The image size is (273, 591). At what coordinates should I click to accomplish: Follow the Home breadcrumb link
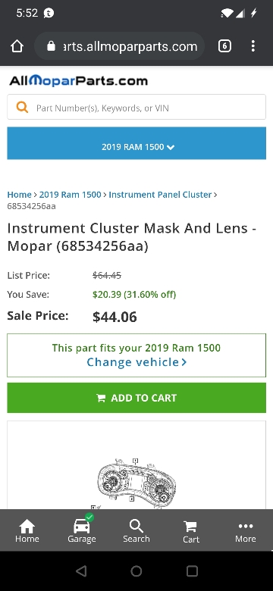pos(19,195)
